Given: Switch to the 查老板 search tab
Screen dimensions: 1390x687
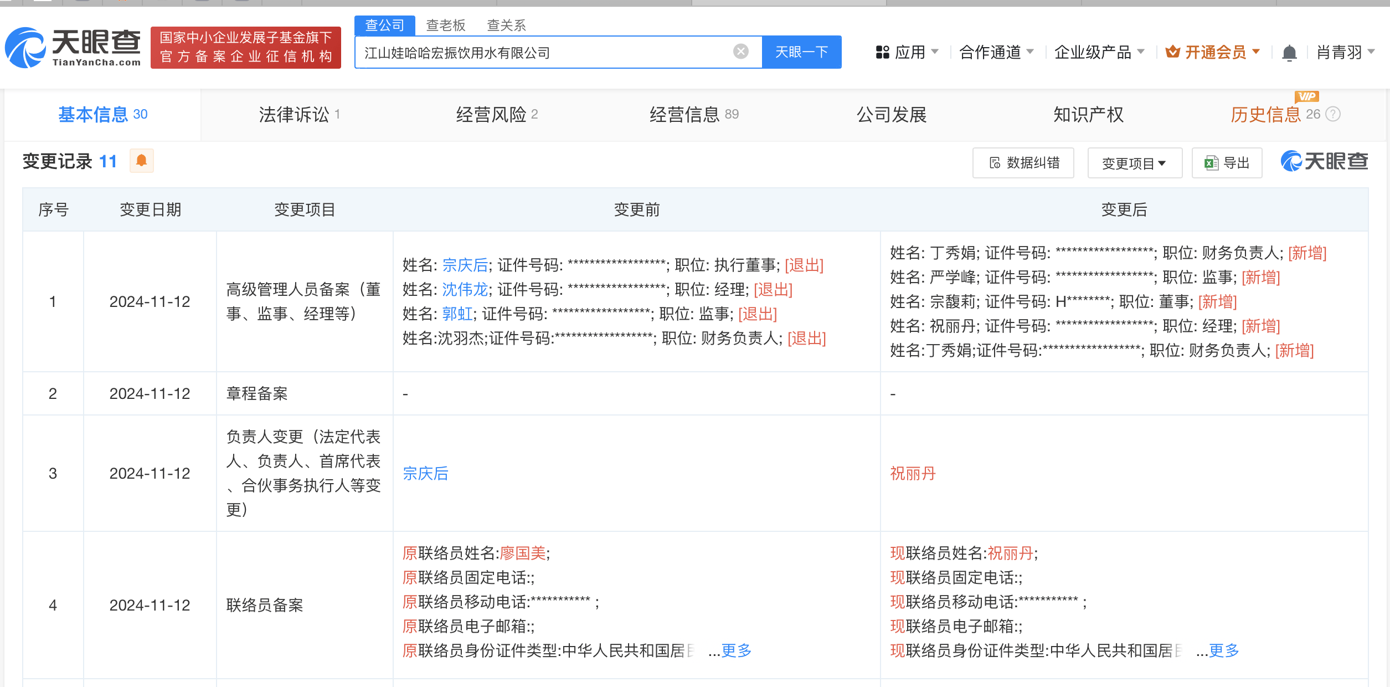Looking at the screenshot, I should tap(446, 25).
